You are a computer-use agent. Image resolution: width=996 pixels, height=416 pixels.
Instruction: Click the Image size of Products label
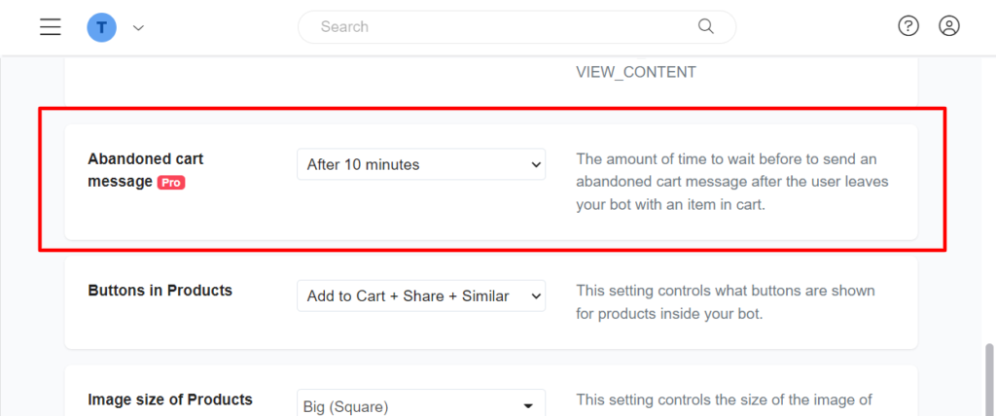[169, 399]
